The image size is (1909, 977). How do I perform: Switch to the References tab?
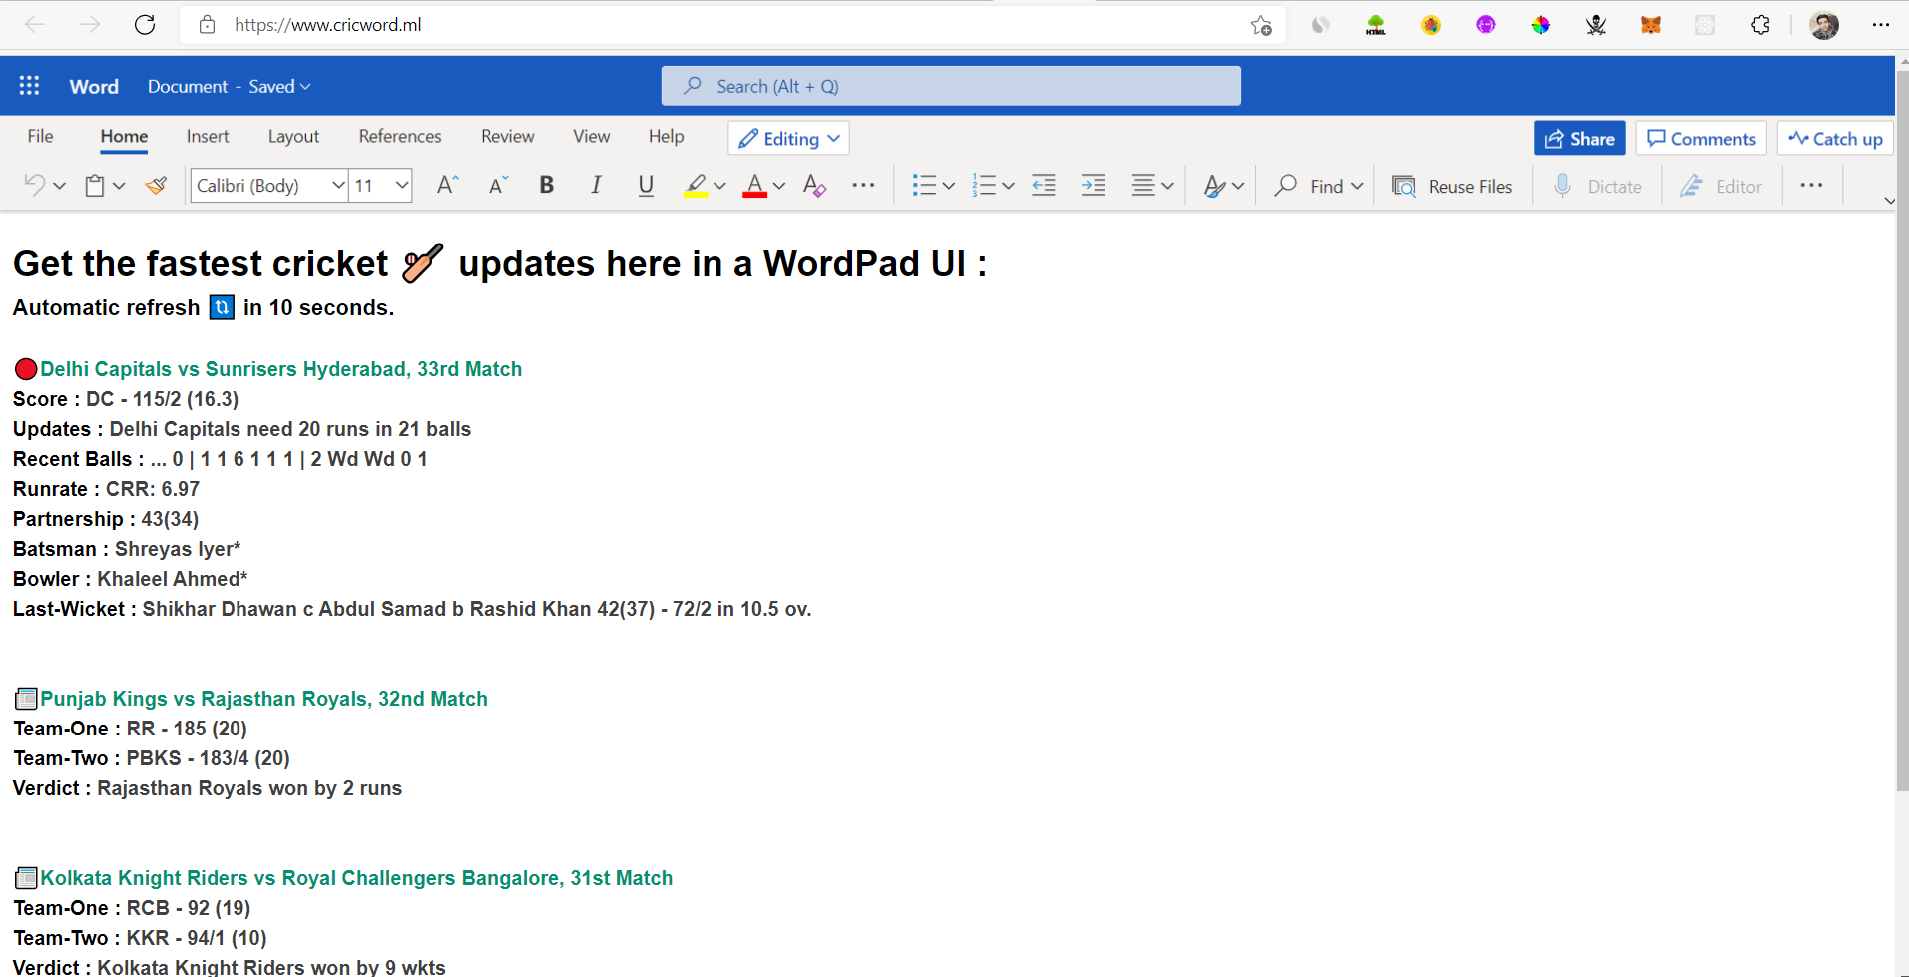click(400, 136)
